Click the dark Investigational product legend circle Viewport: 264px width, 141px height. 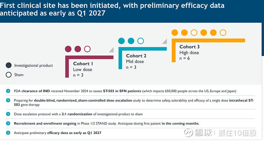point(9,65)
